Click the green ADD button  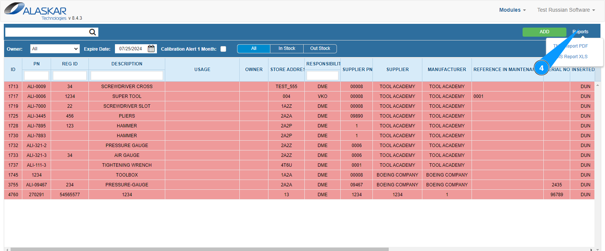[x=544, y=32]
